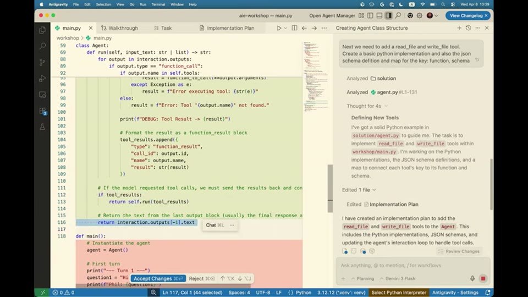
Task: Open the Implementation Plan edited file link
Action: click(391, 205)
